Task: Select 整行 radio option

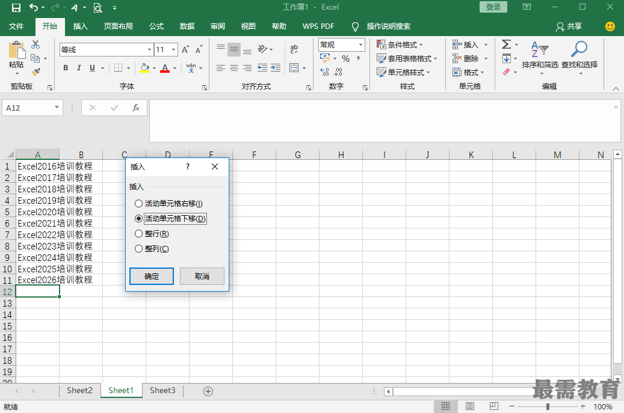Action: coord(152,234)
